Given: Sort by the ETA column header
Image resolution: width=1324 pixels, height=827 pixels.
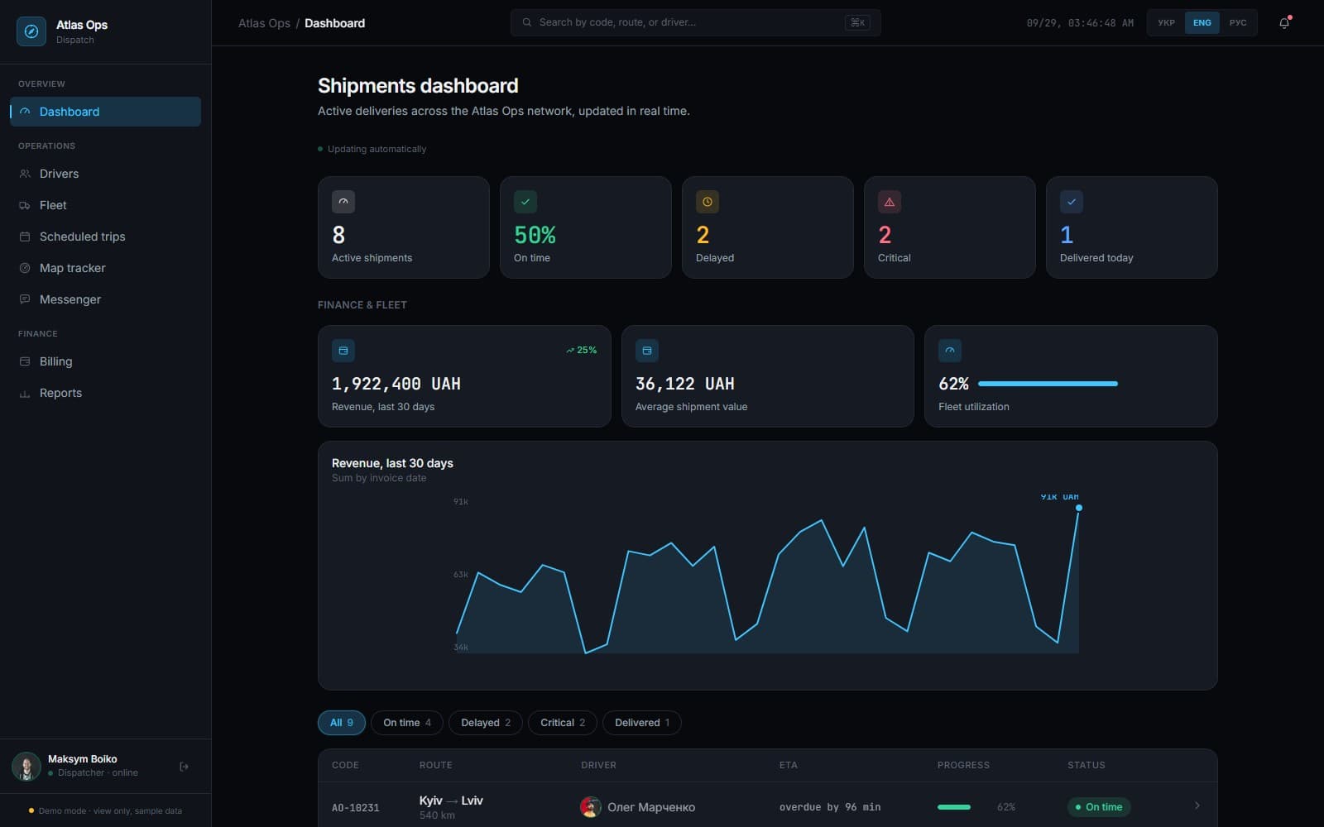Looking at the screenshot, I should 788,765.
